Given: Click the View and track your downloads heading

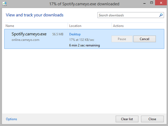Looking at the screenshot, I should (35, 15).
